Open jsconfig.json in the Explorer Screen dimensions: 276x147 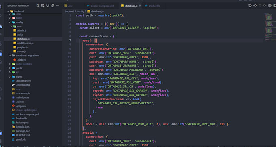click(23, 127)
